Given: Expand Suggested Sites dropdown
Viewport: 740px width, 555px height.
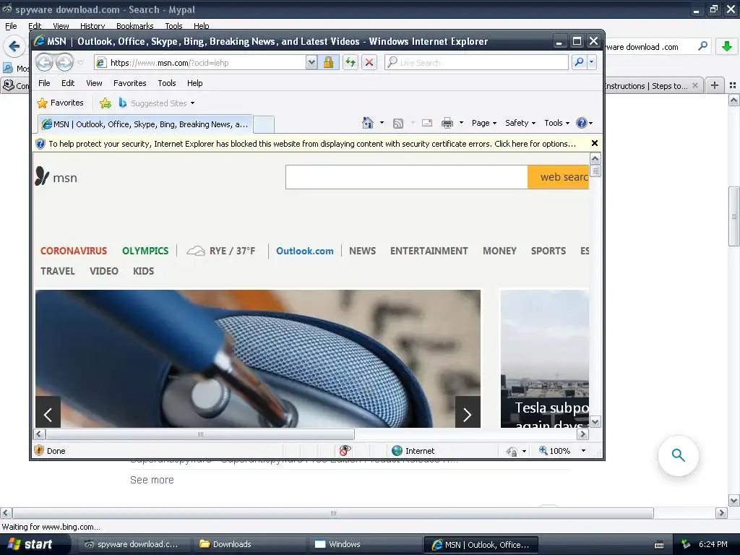Looking at the screenshot, I should pyautogui.click(x=192, y=103).
